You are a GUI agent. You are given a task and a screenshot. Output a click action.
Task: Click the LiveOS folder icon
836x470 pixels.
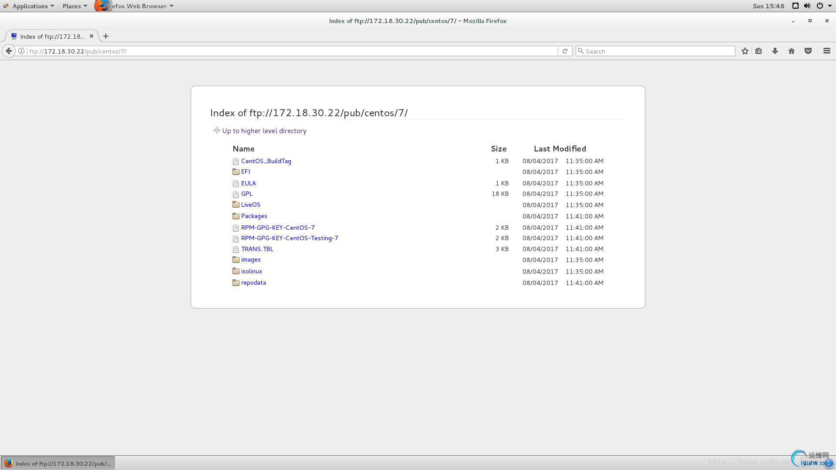click(x=236, y=205)
